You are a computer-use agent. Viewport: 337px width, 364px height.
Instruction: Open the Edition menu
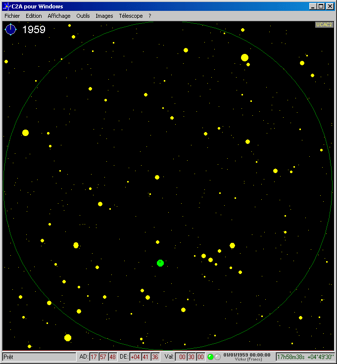[x=34, y=16]
